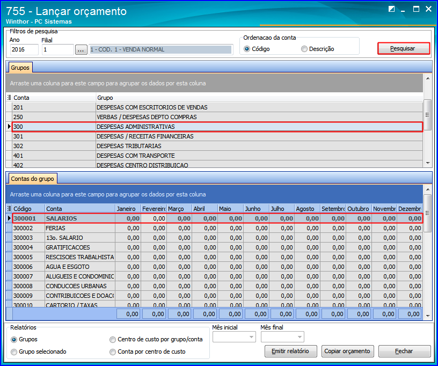
Task: Select Código ordering radio button
Action: (x=247, y=49)
